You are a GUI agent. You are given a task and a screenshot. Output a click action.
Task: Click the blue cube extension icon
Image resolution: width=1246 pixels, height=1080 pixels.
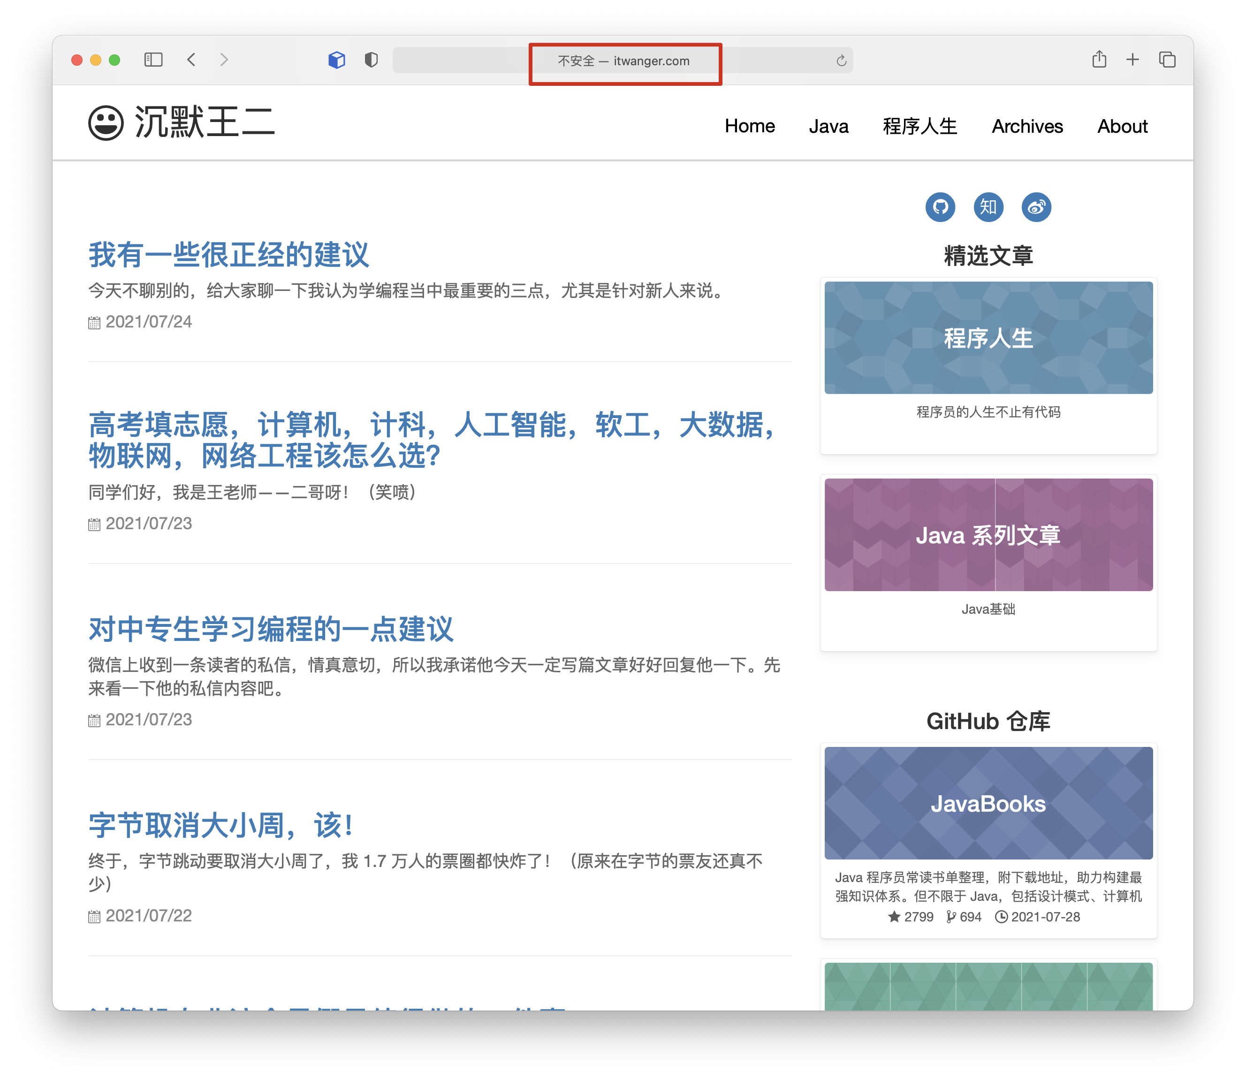tap(336, 60)
